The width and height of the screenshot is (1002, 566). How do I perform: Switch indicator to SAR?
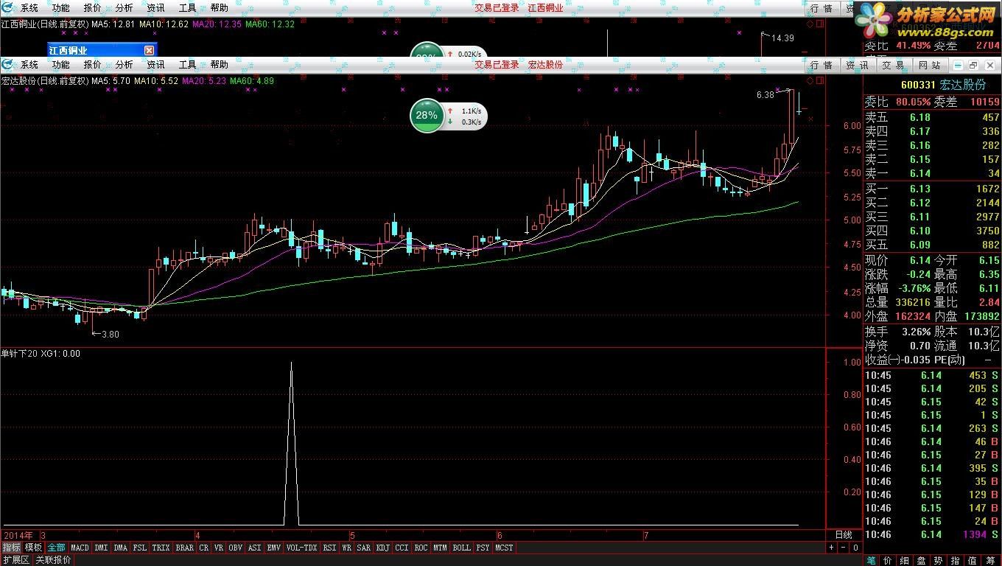click(x=364, y=548)
